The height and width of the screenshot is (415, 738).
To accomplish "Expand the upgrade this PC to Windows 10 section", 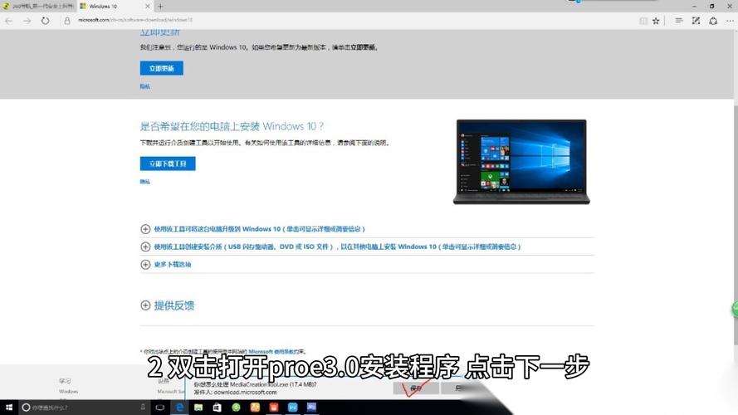I will tap(146, 229).
